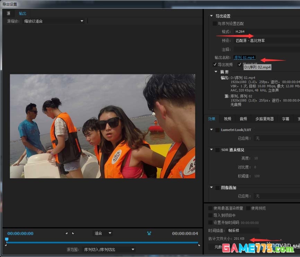Open the 字幕 captions tab
The width and height of the screenshot is (300, 257).
(285, 119)
